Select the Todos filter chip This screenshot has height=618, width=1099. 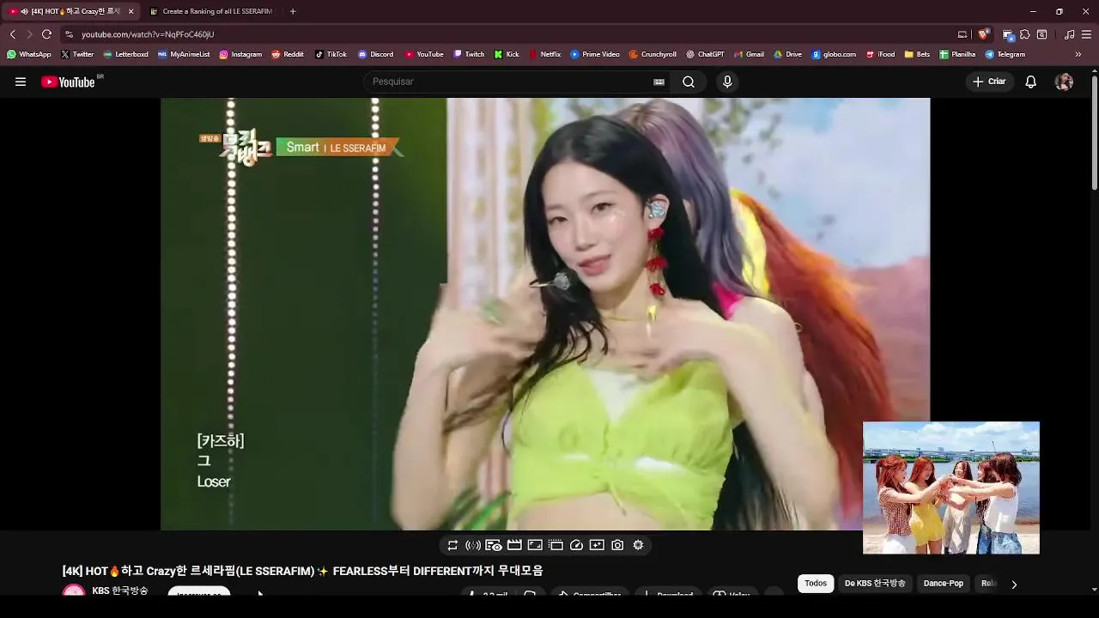816,584
